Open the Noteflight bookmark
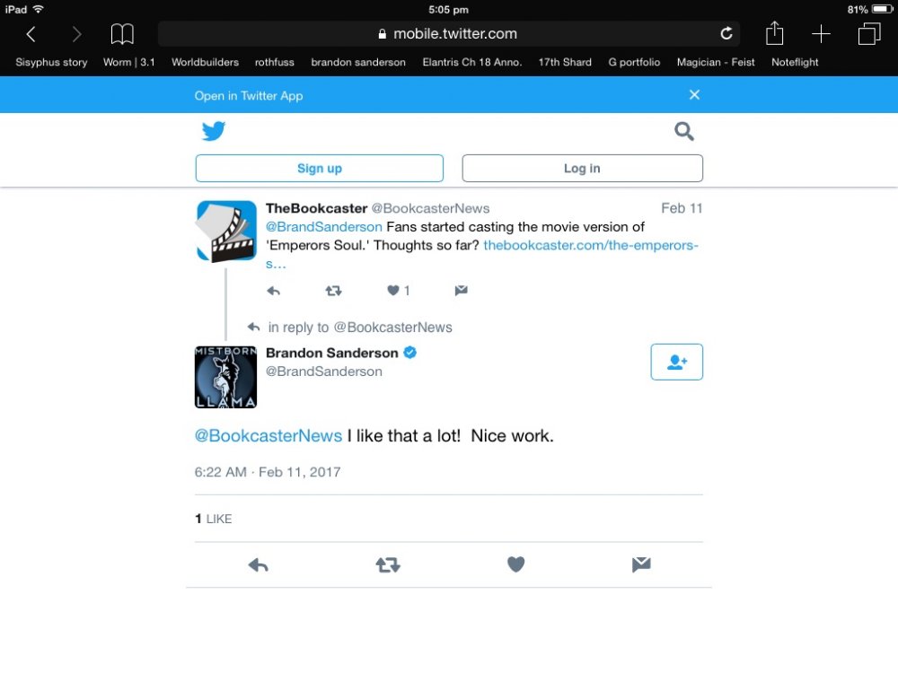Screen dimensions: 898x673 pos(795,62)
